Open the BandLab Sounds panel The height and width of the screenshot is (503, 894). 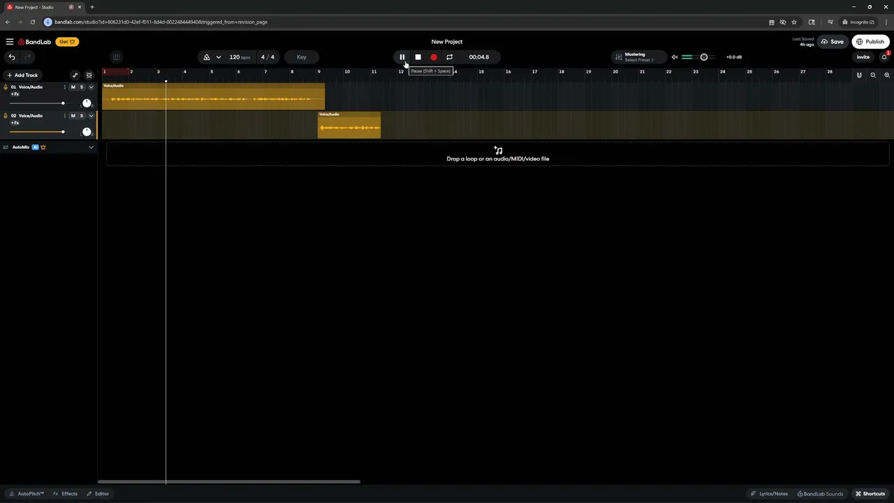pos(820,494)
